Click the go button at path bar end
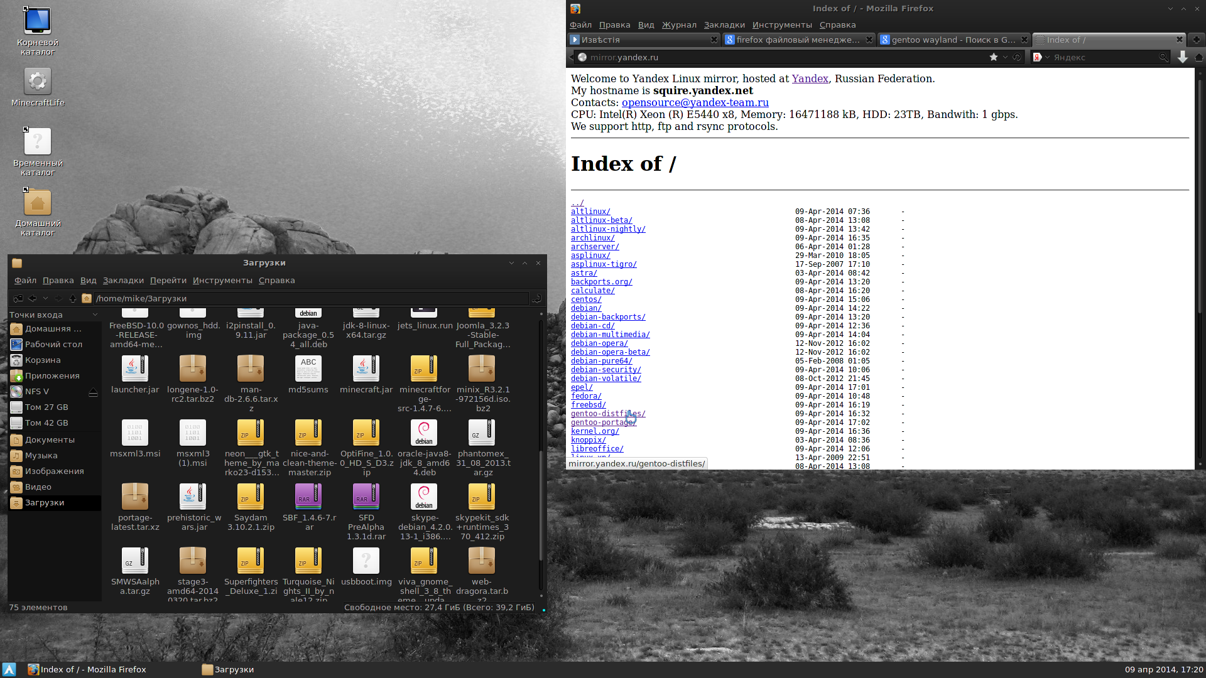Screen dimensions: 1206x678 click(x=537, y=298)
